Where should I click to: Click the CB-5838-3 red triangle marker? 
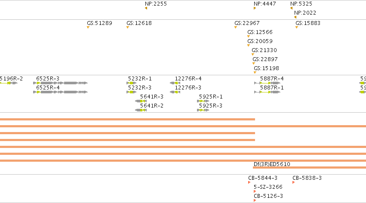click(294, 182)
